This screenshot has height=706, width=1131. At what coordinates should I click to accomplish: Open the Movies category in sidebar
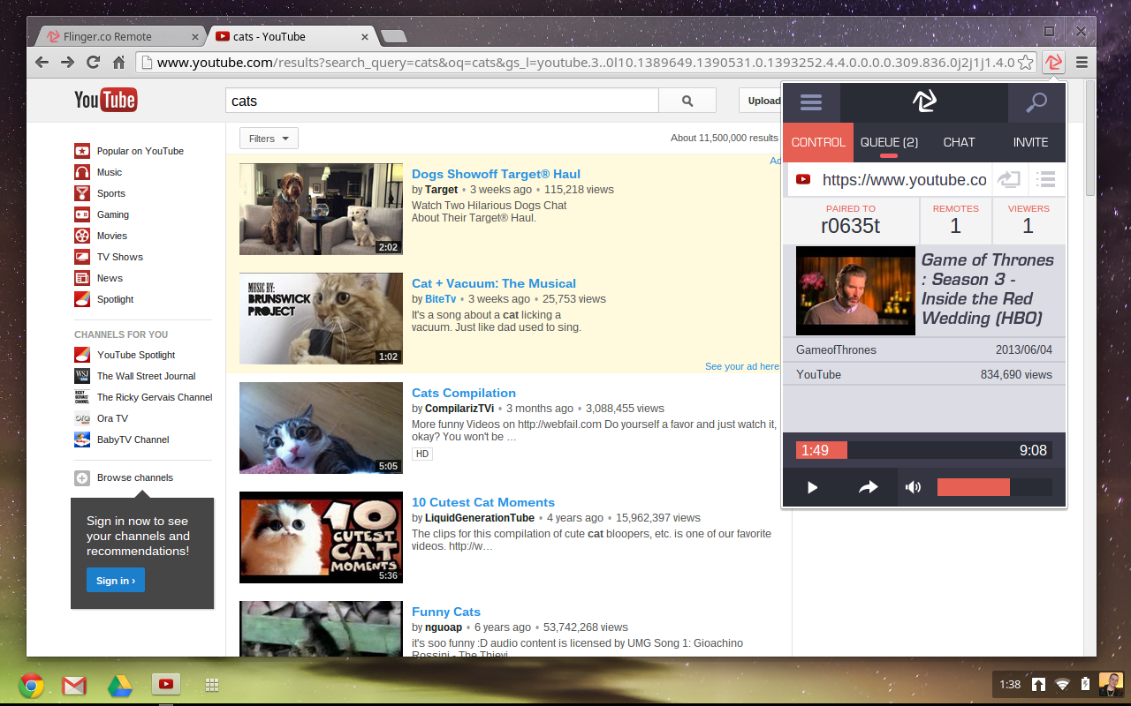pos(101,236)
